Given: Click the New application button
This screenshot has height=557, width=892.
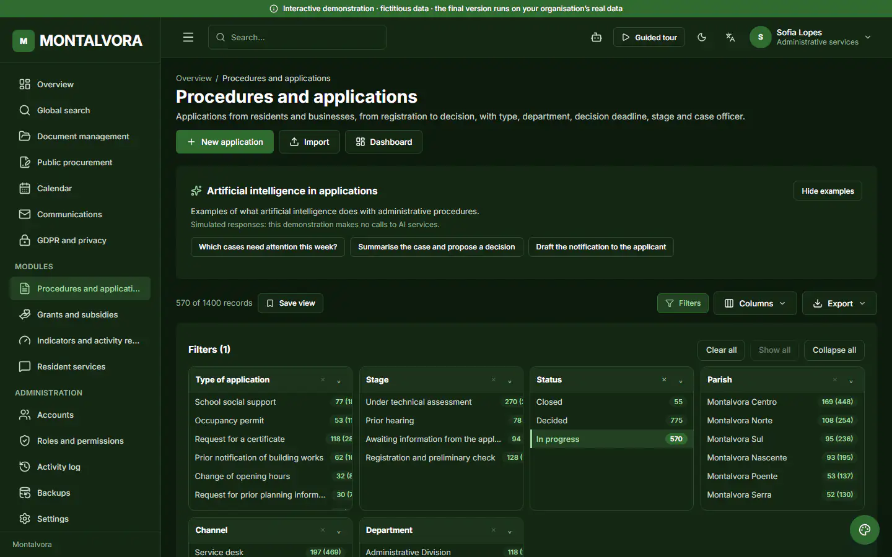Looking at the screenshot, I should (225, 142).
